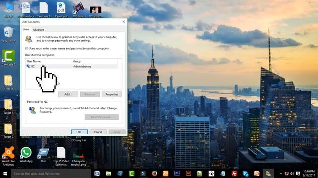Open File Explorer from the taskbar

pos(108,174)
